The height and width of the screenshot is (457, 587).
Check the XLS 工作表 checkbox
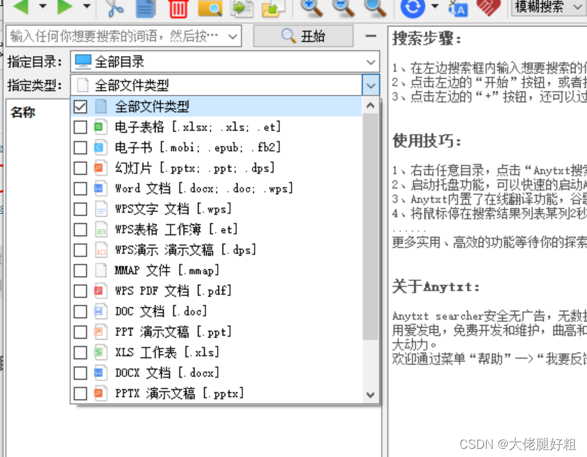point(81,352)
